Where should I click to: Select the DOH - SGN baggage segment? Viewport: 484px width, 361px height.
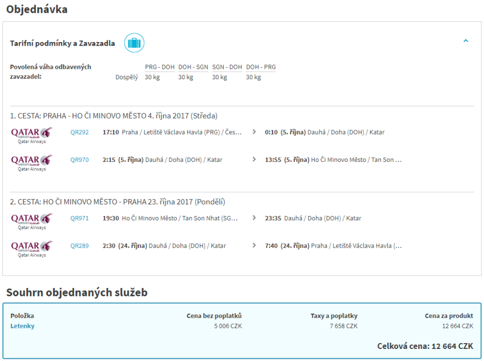[x=193, y=67]
